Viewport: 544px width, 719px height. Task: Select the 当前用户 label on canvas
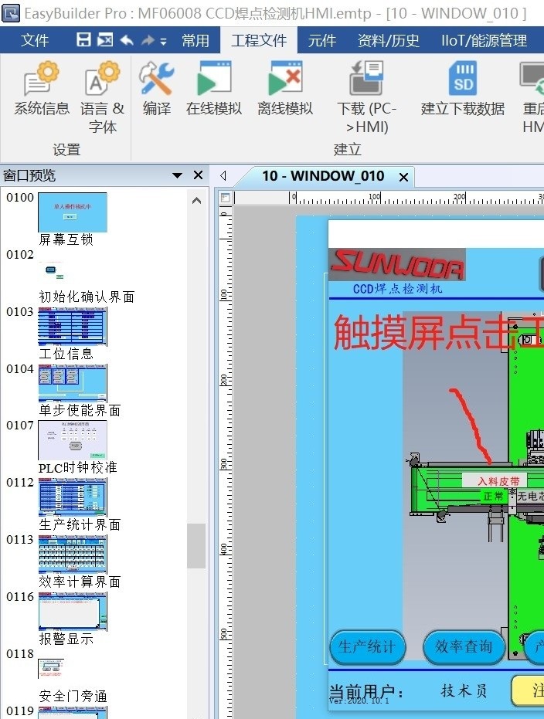[x=366, y=691]
